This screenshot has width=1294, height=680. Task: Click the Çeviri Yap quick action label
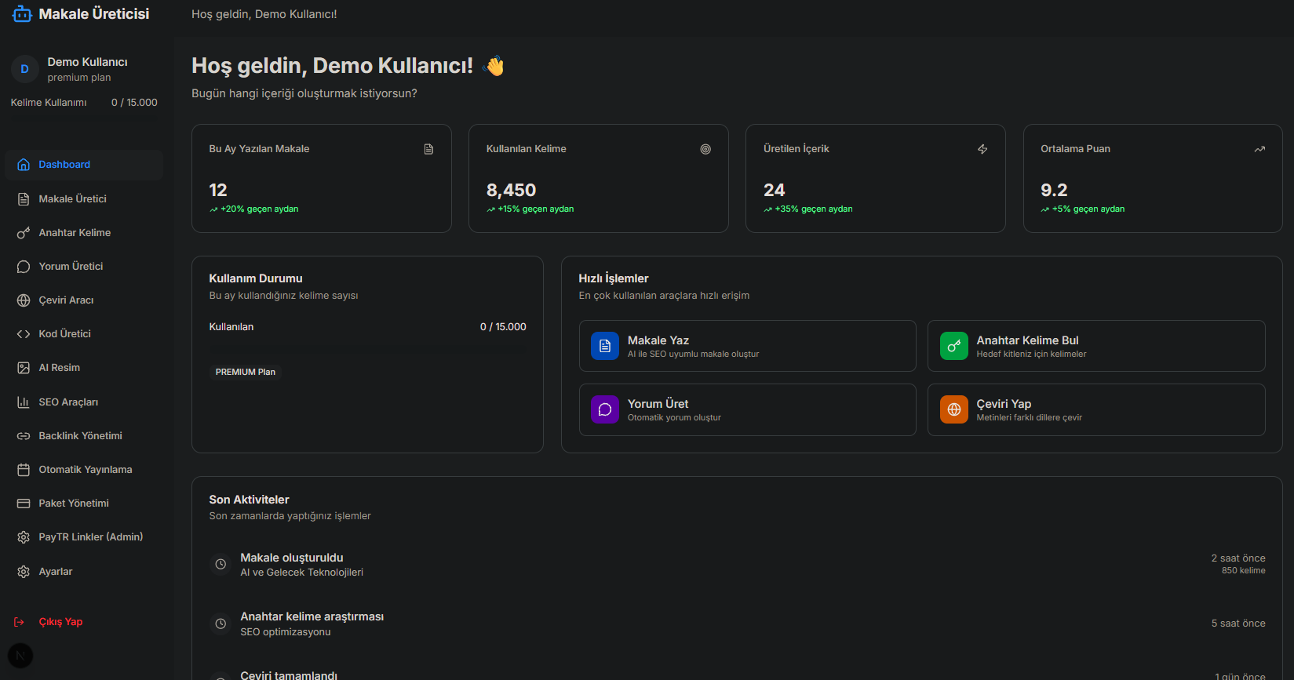pos(1004,404)
